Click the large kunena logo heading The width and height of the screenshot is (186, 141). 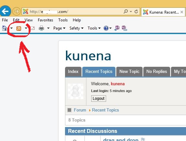88,56
